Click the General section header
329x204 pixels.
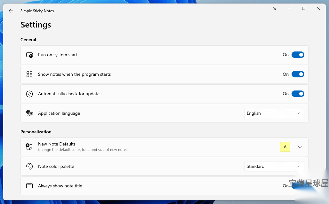point(28,40)
